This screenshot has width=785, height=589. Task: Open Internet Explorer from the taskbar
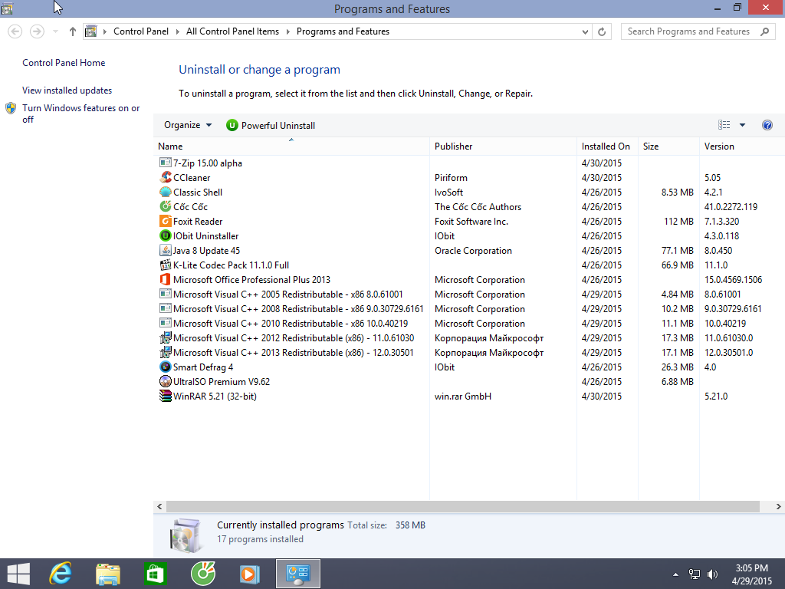(60, 574)
